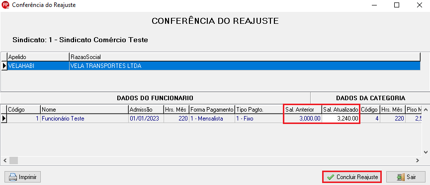Click the Sal. Atualizado cell 3,240.00
The height and width of the screenshot is (185, 430).
click(341, 119)
